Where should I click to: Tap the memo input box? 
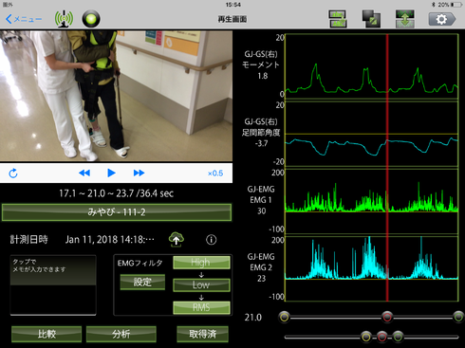point(53,285)
